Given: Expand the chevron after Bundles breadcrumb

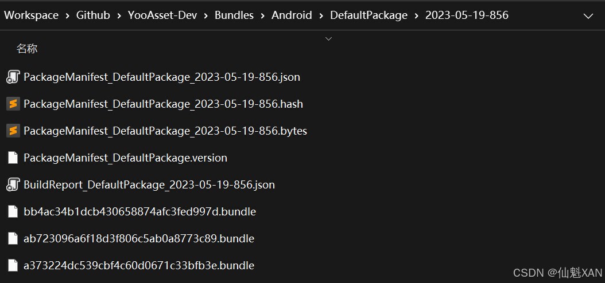Looking at the screenshot, I should 263,15.
